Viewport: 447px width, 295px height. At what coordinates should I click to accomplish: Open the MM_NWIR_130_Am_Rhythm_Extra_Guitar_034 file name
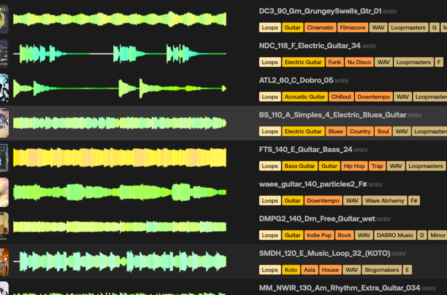339,288
